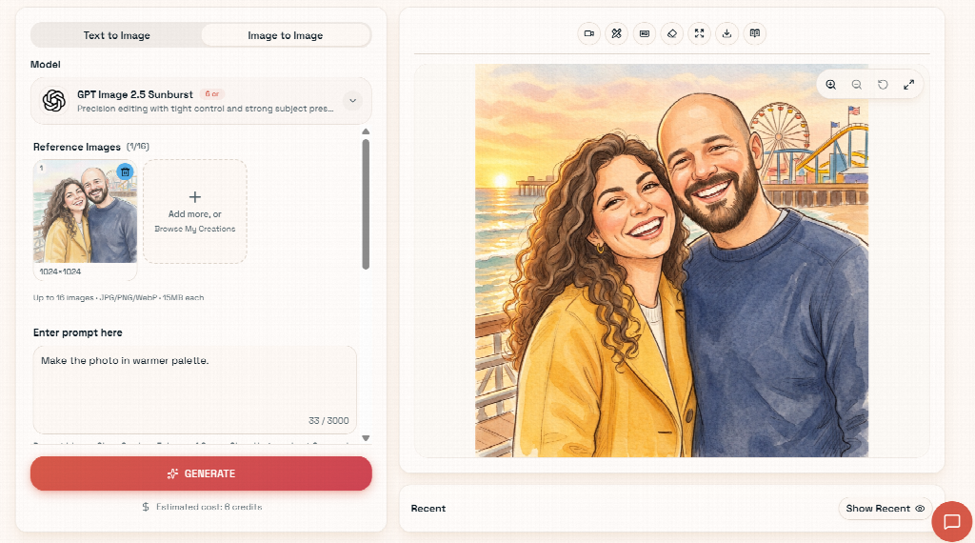The width and height of the screenshot is (975, 543).
Task: Click the 'Enter prompt here' label
Action: click(x=78, y=332)
